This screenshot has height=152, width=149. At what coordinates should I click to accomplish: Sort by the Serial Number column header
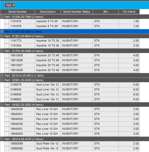18,12
